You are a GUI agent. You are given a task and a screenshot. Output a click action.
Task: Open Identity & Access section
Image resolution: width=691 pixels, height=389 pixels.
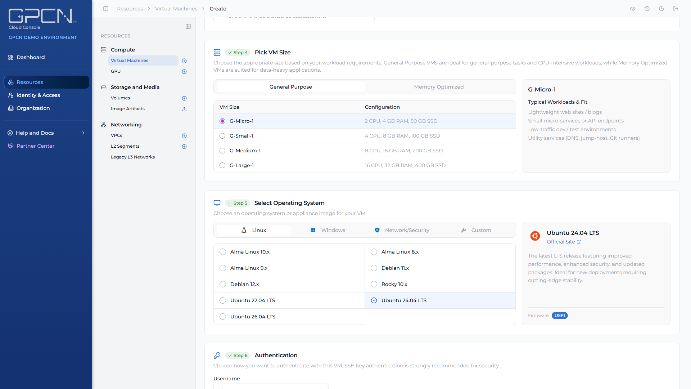46,95
